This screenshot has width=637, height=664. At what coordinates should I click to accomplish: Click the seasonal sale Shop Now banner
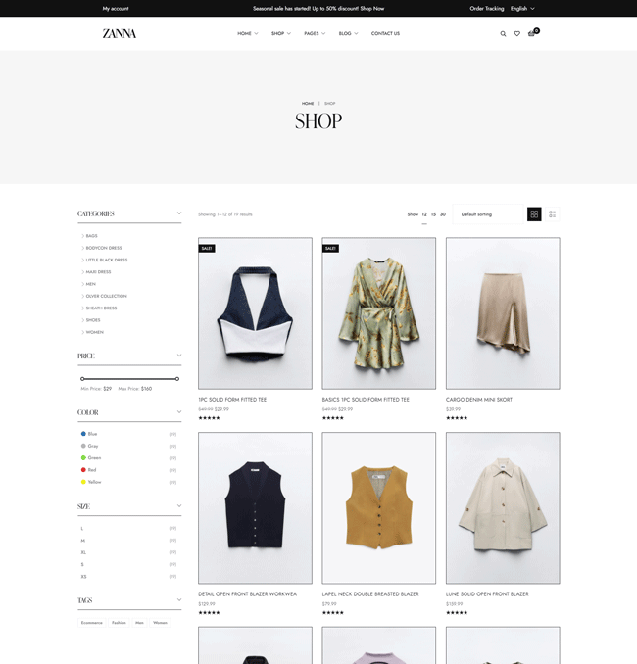click(318, 9)
